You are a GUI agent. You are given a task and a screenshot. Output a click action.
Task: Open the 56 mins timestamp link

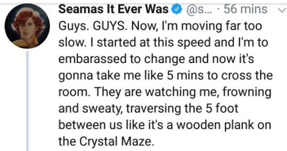point(245,9)
